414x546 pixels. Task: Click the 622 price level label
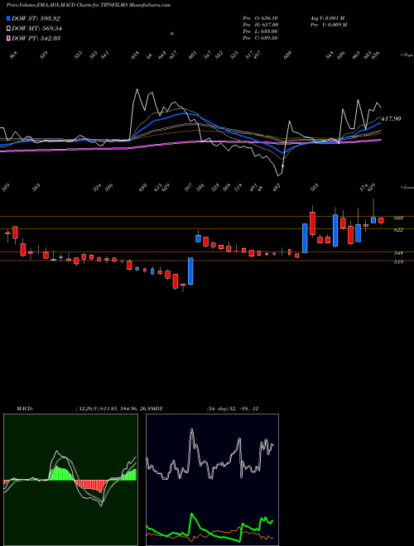[398, 230]
